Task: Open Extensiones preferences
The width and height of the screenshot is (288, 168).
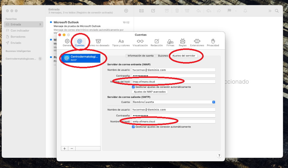Action: point(197,43)
